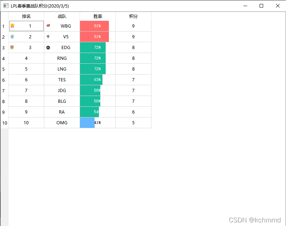This screenshot has height=226, width=286.
Task: Click RA's 54% win rate bar
Action: pyautogui.click(x=89, y=112)
